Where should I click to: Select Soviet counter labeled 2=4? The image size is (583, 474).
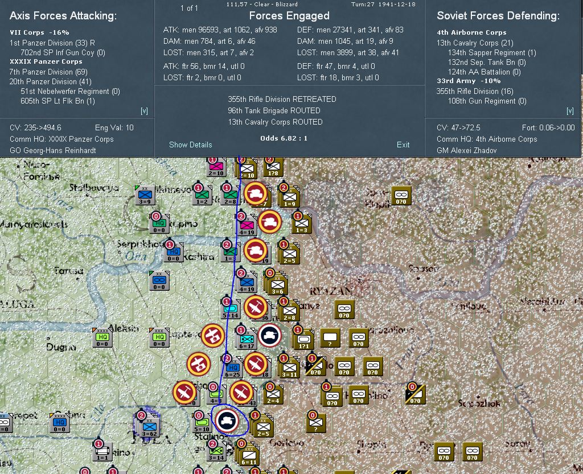coord(273,394)
